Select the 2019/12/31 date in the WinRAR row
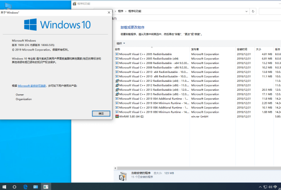 pyautogui.click(x=244, y=116)
